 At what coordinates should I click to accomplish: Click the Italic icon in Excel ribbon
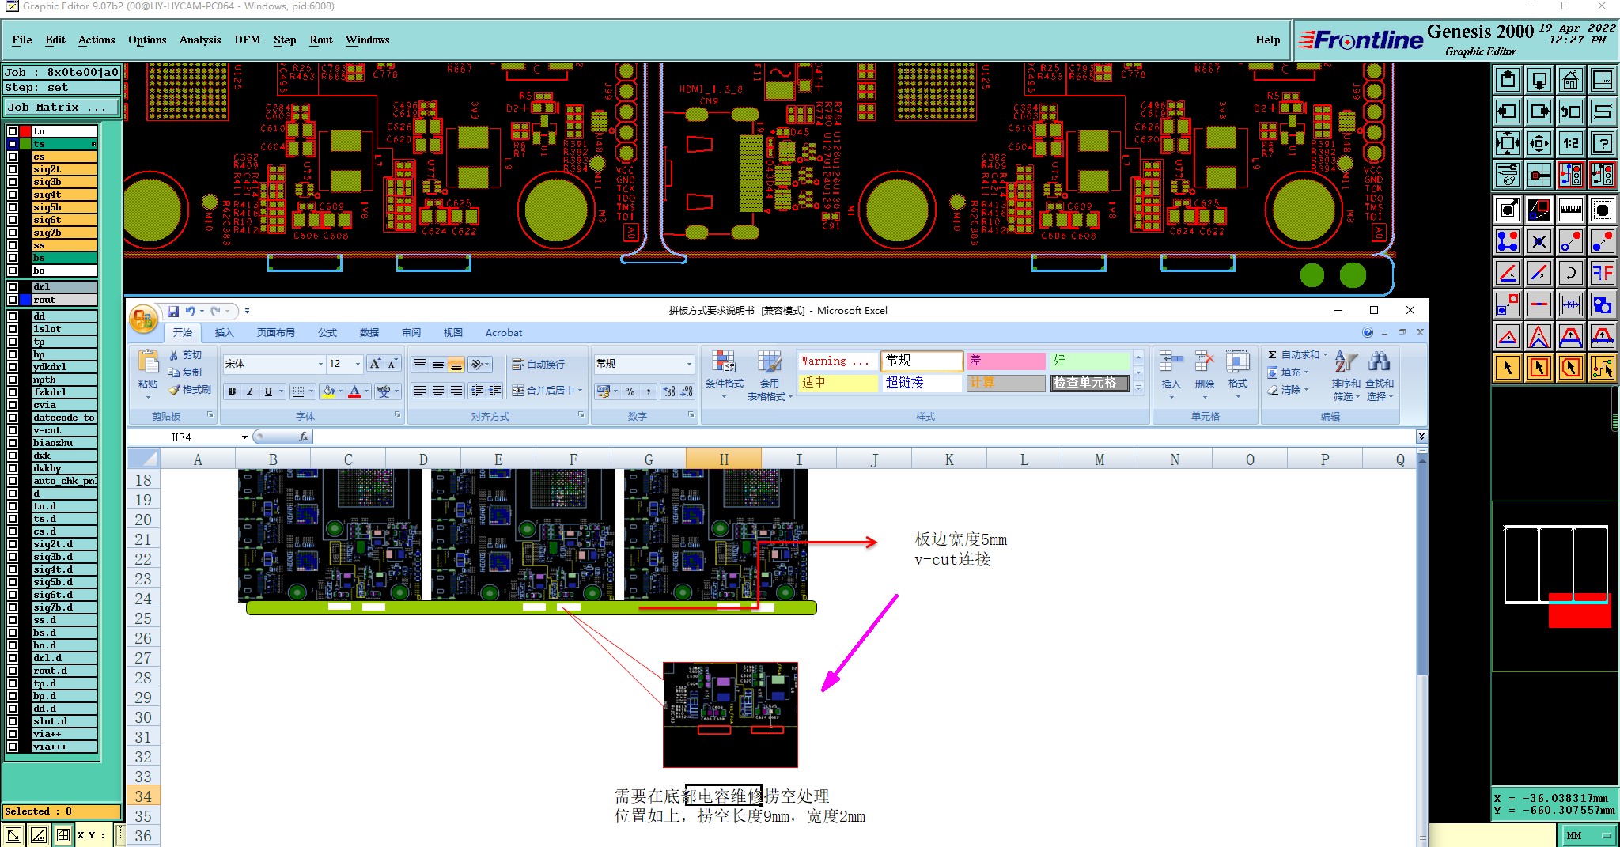[x=250, y=391]
